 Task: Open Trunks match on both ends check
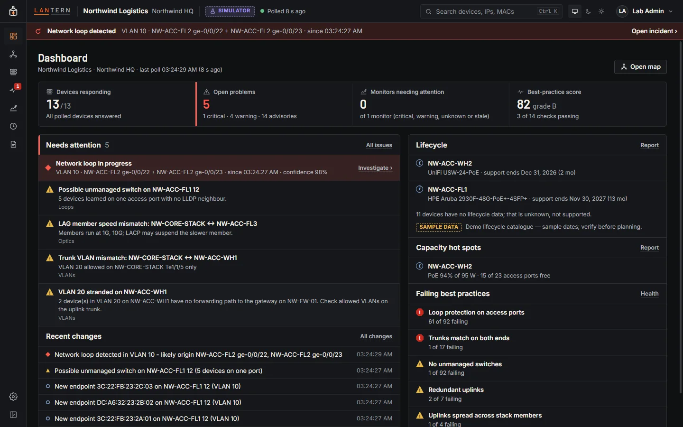click(x=537, y=342)
